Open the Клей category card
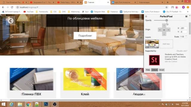Image resolution: width=191 pixels, height=107 pixels. 85,83
